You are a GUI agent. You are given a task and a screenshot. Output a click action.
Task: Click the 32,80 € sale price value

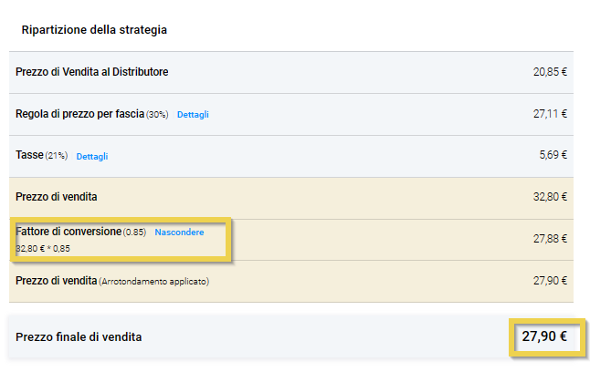click(x=550, y=197)
